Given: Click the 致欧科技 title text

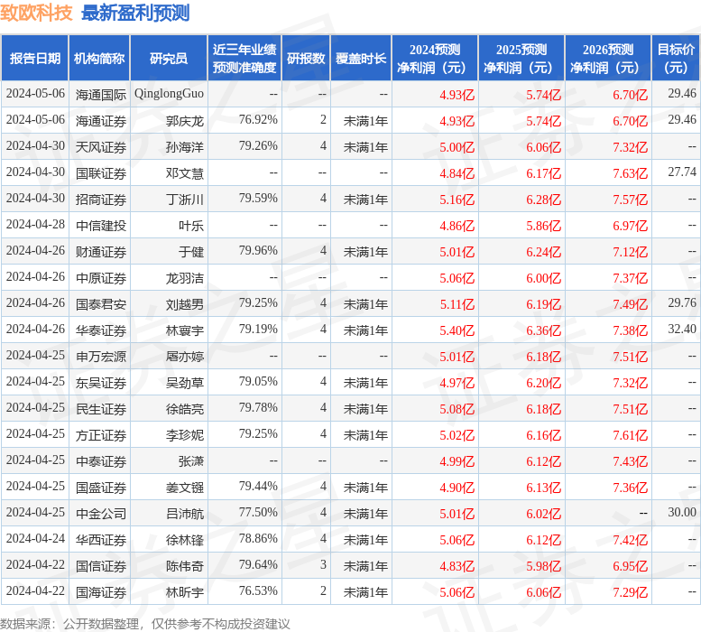Looking at the screenshot, I should (36, 13).
